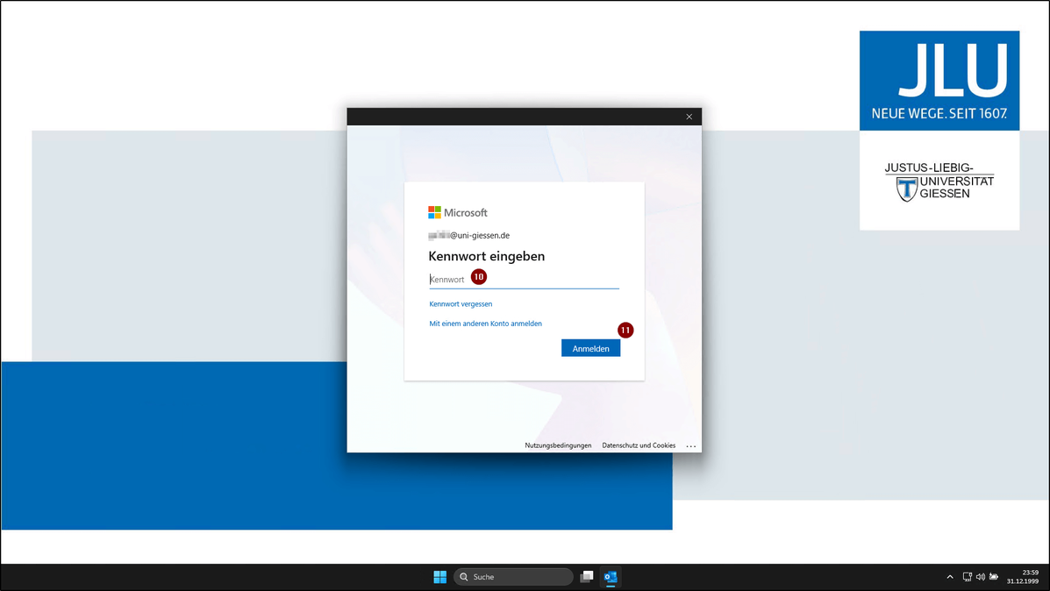Open Datenschutz und Cookies link
Screen dimensions: 1050x591
[x=639, y=445]
